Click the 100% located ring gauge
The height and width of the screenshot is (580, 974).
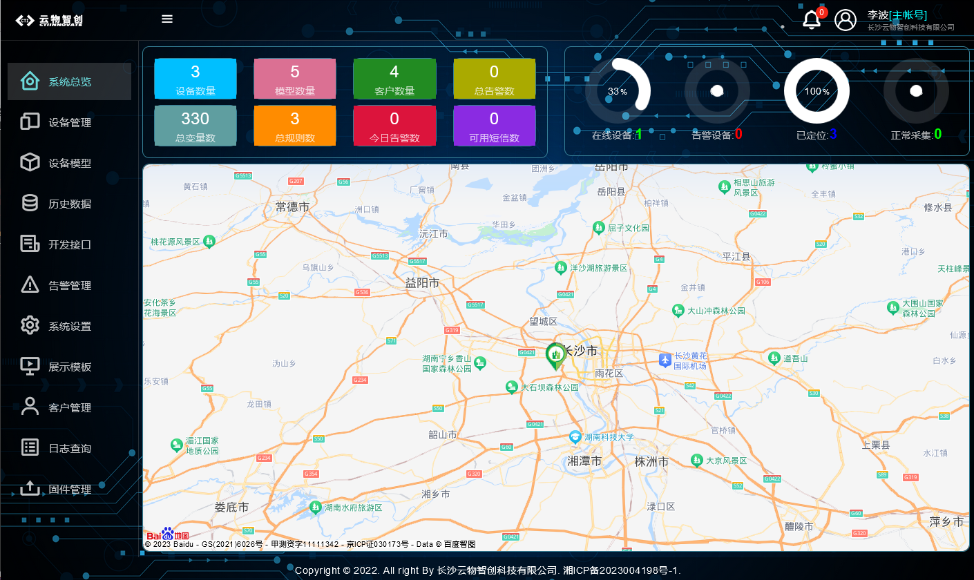click(817, 90)
